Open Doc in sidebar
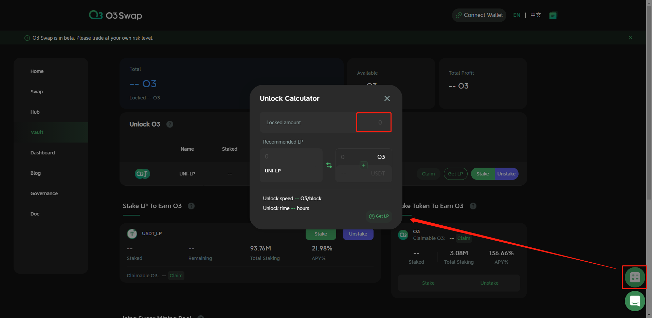 [x=35, y=214]
